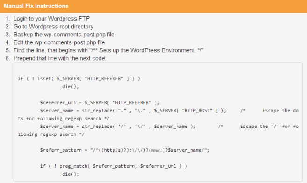Click code line replacing '/' in $server_name
This screenshot has width=307, height=183.
point(169,127)
